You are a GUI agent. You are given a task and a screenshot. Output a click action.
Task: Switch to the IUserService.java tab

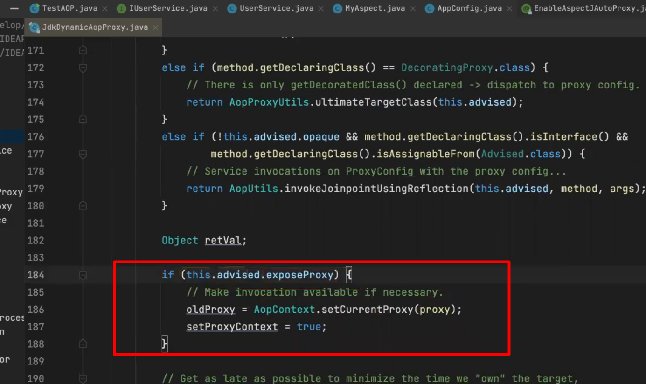(x=167, y=8)
